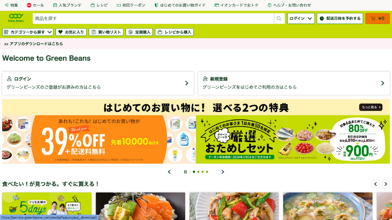Advance carousel with next arrow

coord(223,172)
